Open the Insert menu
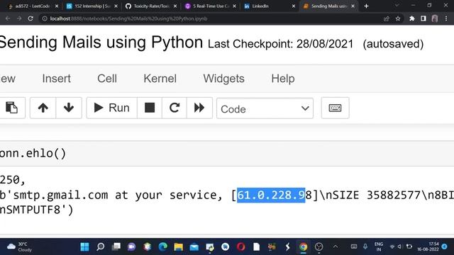Viewport: 454px width, 255px height. pyautogui.click(x=57, y=79)
